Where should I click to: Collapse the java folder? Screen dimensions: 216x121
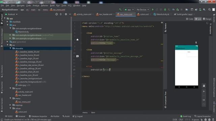[7, 25]
